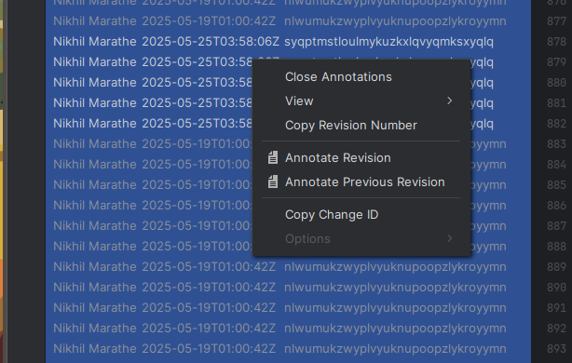Click author Nikhil Marathe on line 886
572x363 pixels.
pyautogui.click(x=95, y=205)
